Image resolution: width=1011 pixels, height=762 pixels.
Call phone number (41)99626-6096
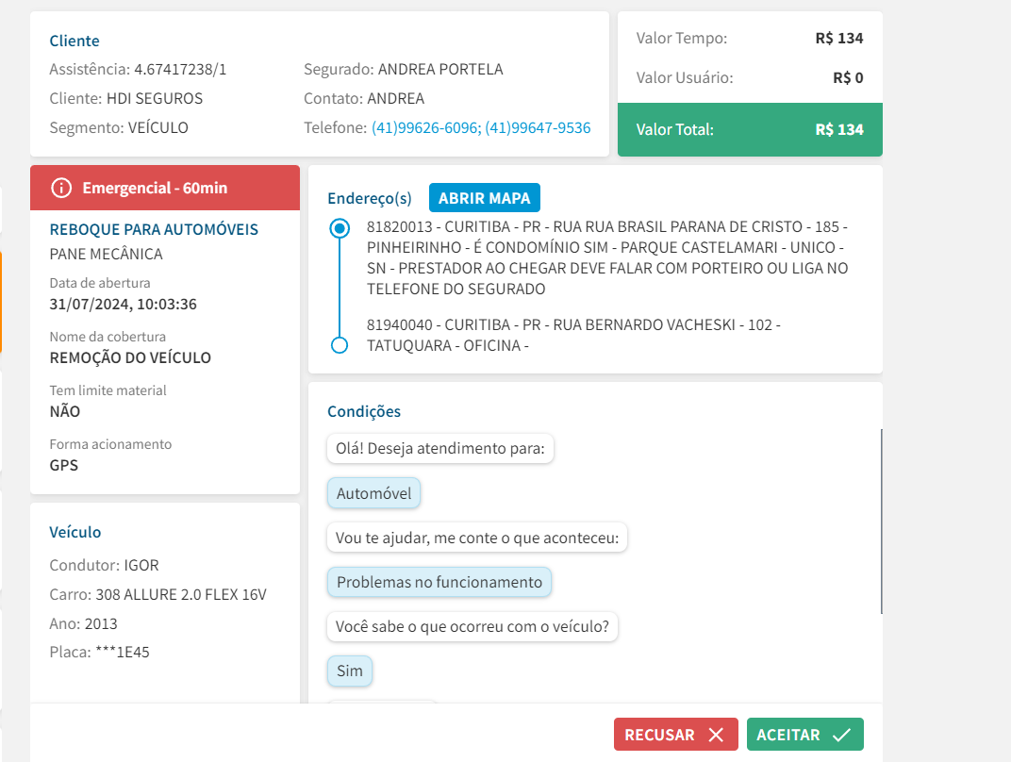coord(425,127)
